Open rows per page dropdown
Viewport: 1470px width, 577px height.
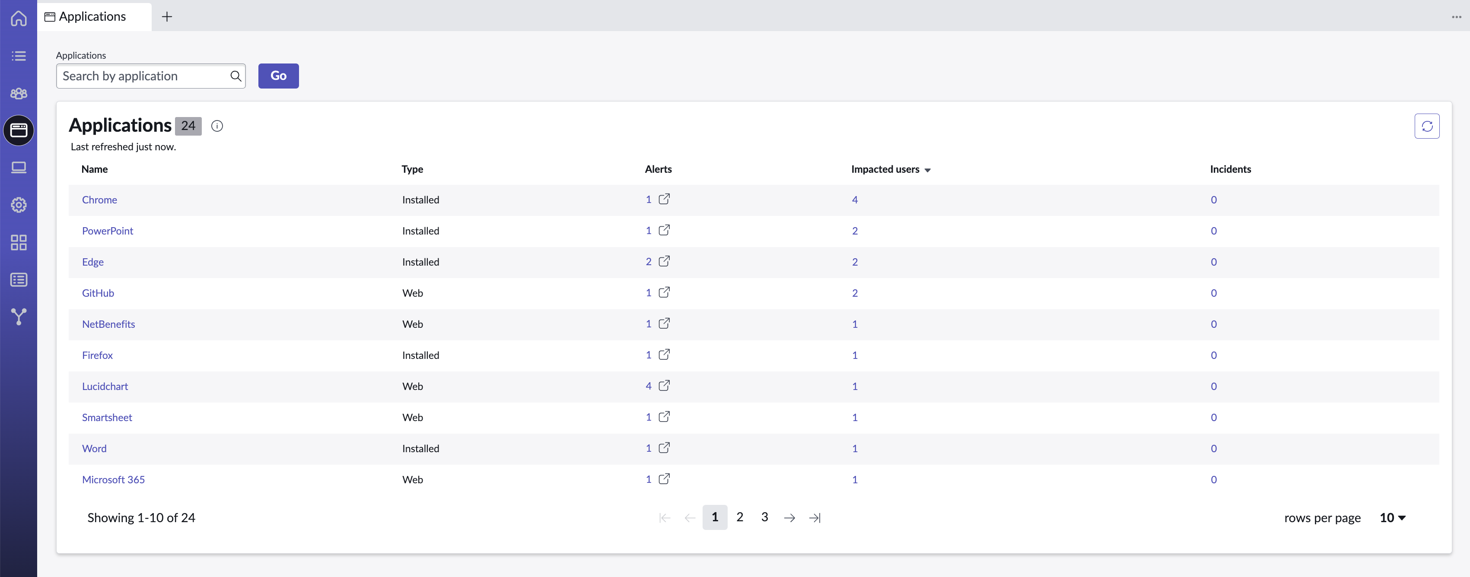point(1392,518)
